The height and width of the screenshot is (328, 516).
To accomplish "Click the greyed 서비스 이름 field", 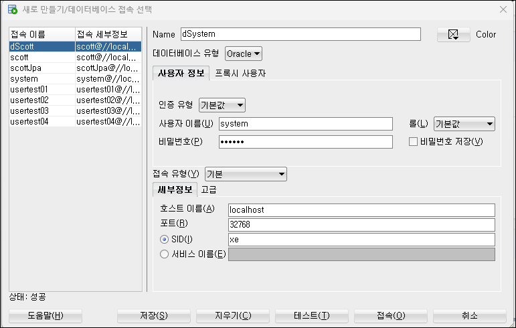I will pyautogui.click(x=361, y=254).
